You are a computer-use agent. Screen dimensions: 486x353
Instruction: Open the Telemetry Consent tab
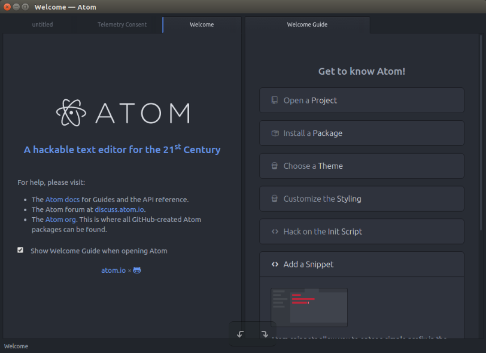122,25
